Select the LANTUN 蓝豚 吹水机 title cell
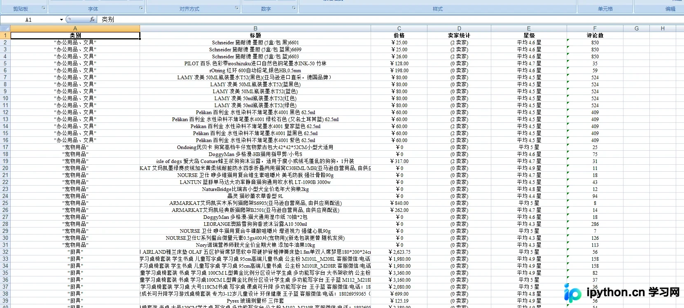This screenshot has height=308, width=684. coord(255,182)
